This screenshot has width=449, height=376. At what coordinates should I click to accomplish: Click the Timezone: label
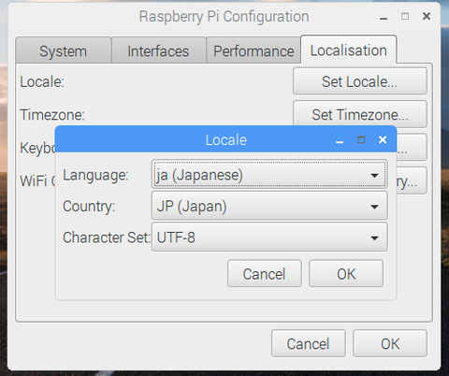[x=52, y=115]
